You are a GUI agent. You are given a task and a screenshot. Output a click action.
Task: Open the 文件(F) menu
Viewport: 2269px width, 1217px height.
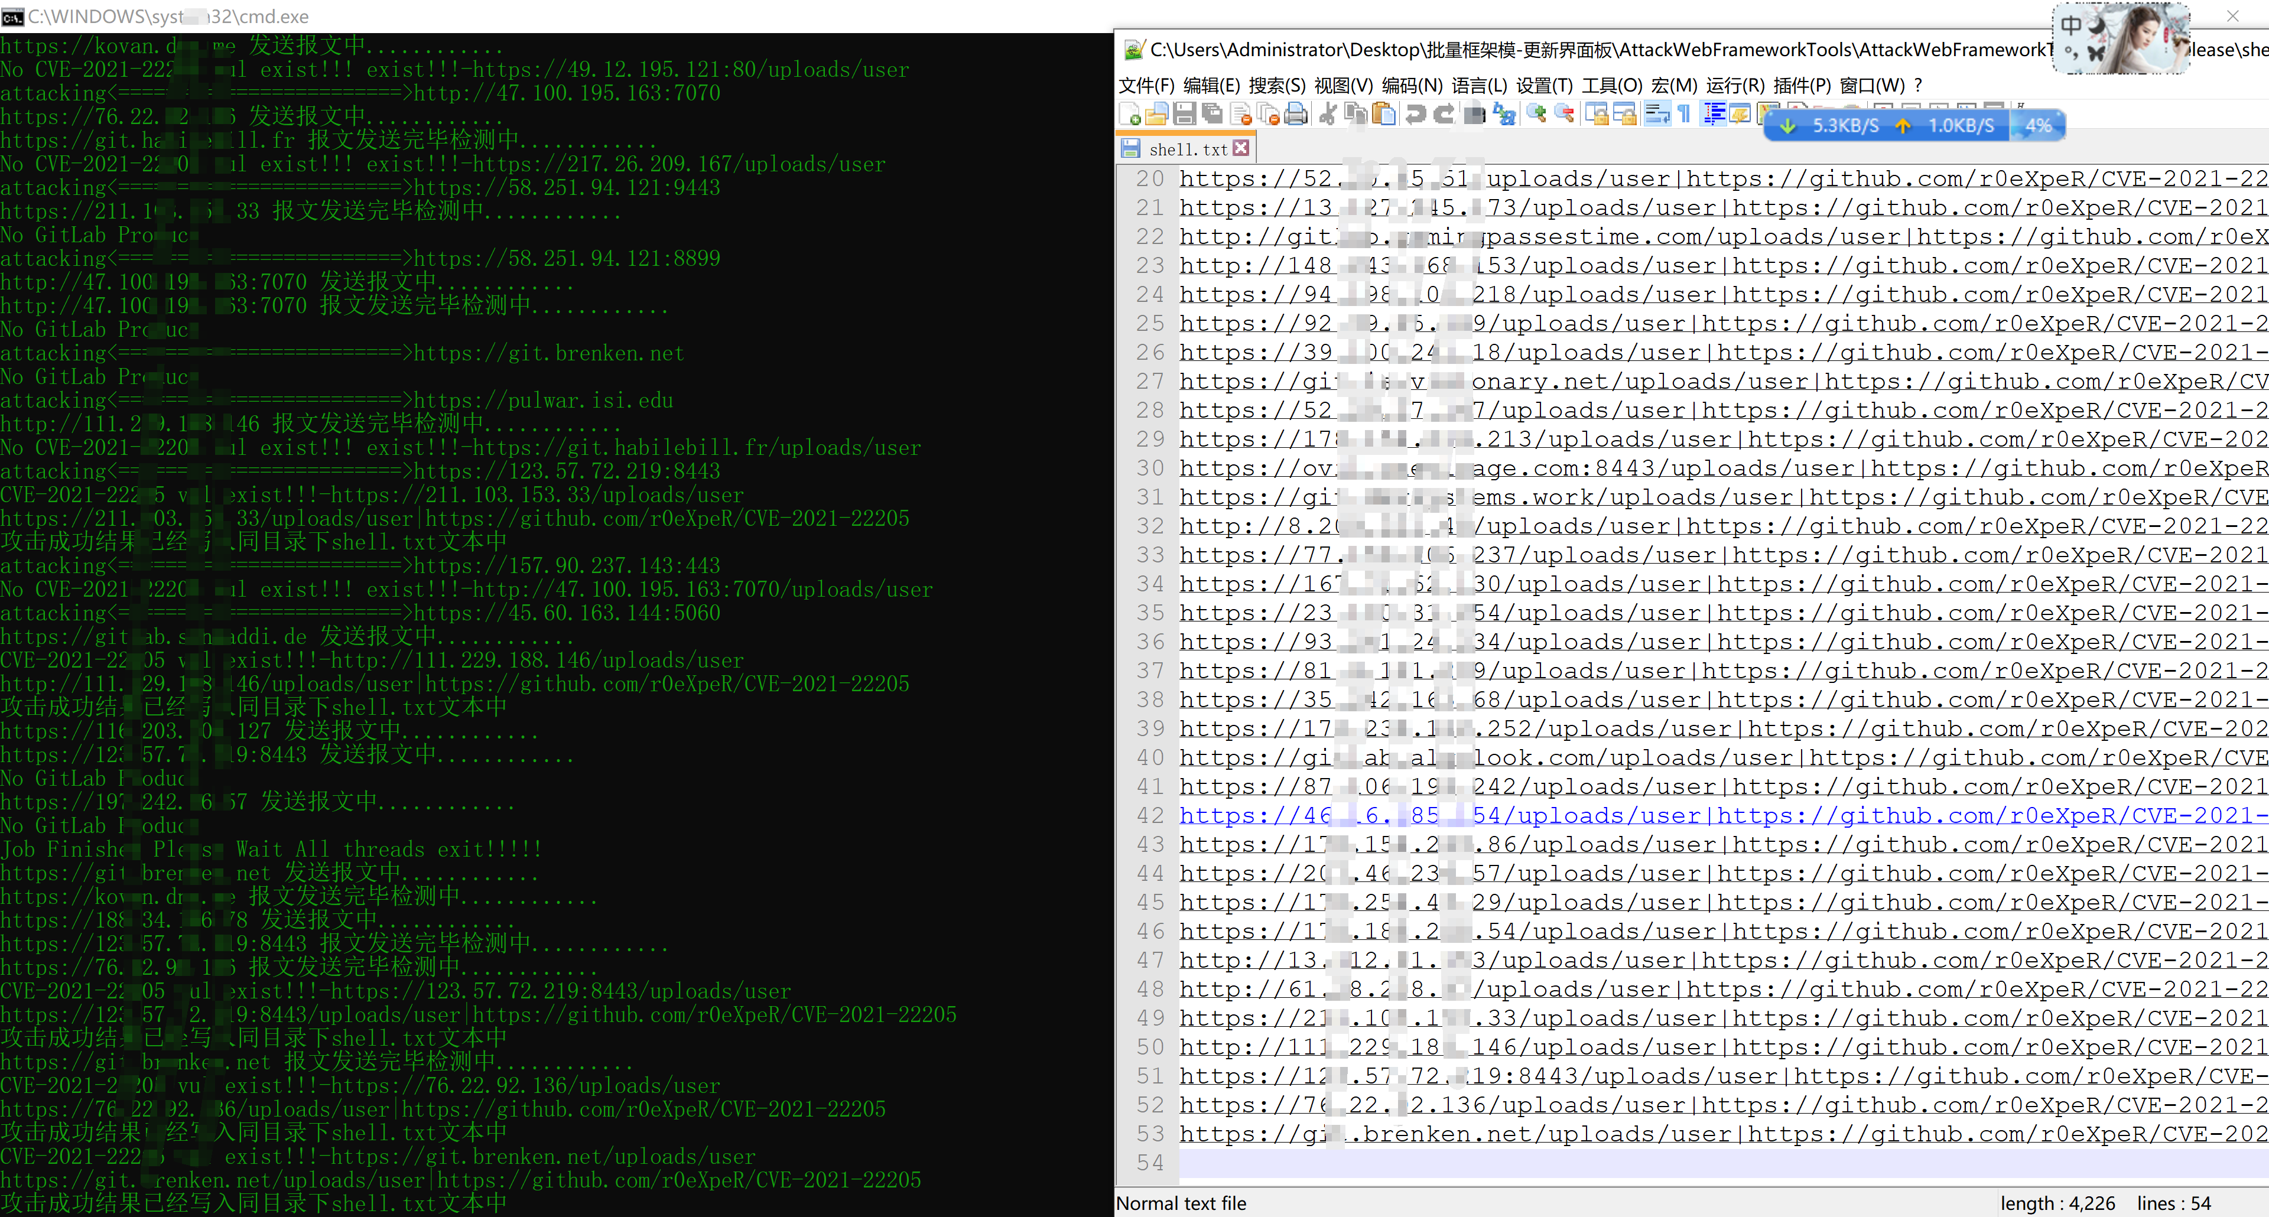pyautogui.click(x=1146, y=86)
